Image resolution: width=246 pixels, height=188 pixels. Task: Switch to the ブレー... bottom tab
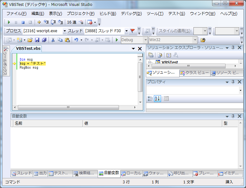pos(205,173)
